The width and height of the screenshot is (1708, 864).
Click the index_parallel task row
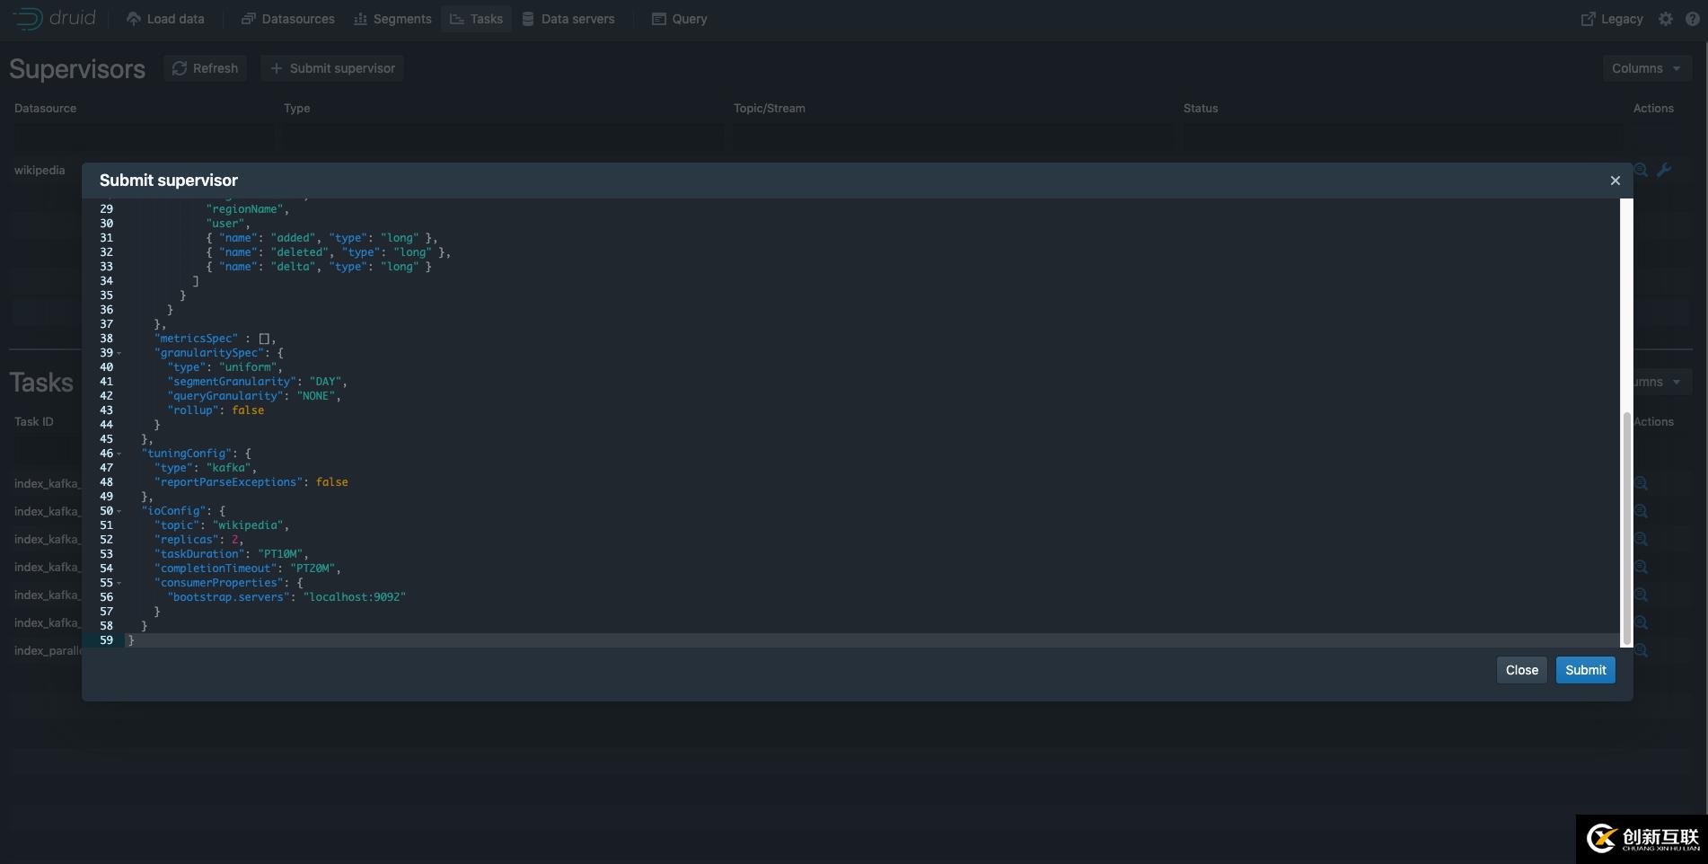[48, 650]
